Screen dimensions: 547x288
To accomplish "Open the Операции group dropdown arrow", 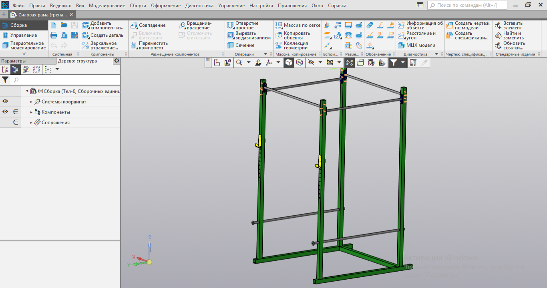I will coord(265,54).
